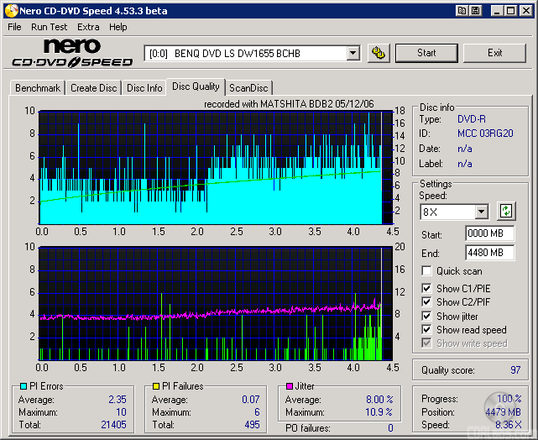Viewport: 538px width, 440px height.
Task: Go to the Disc Info tab
Action: pyautogui.click(x=144, y=88)
